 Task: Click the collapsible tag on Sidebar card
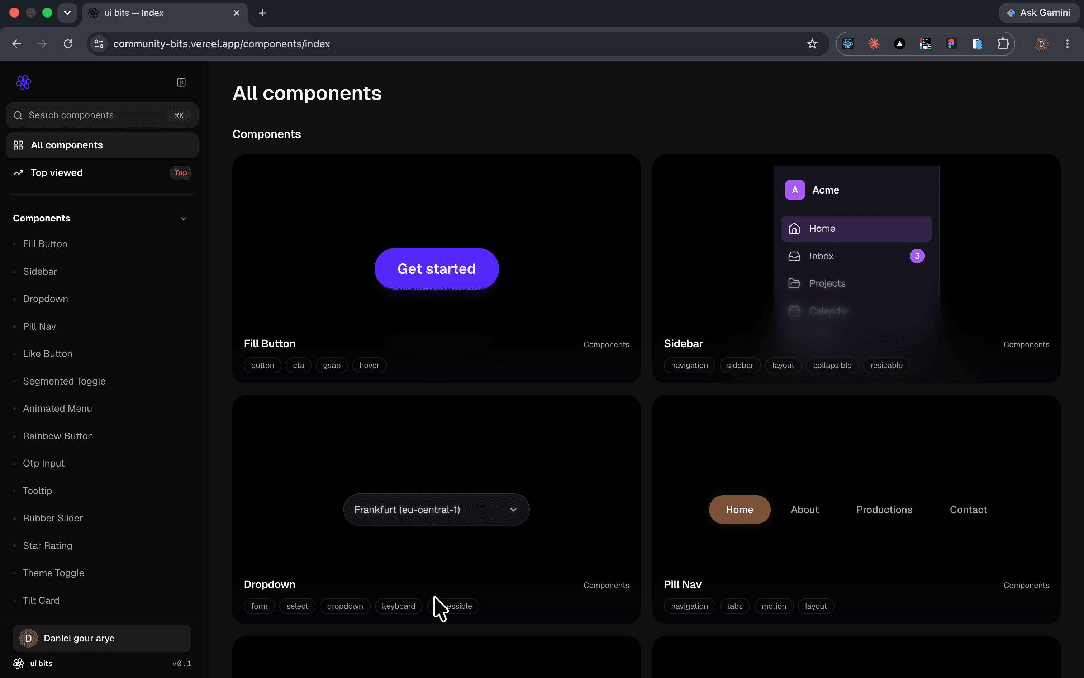(832, 366)
